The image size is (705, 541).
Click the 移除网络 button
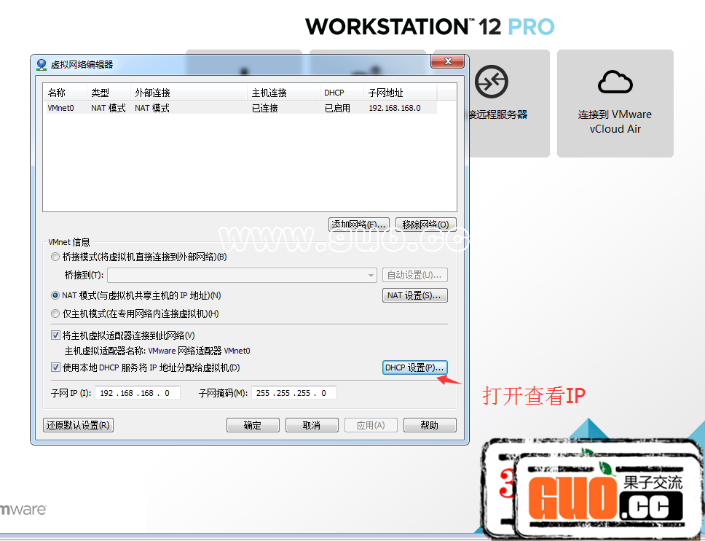[426, 225]
